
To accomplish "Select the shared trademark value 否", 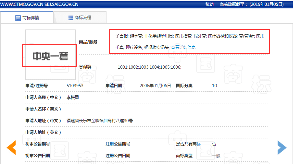I will pos(214,144).
